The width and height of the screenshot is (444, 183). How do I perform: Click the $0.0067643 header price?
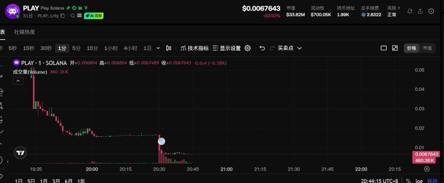pyautogui.click(x=261, y=8)
